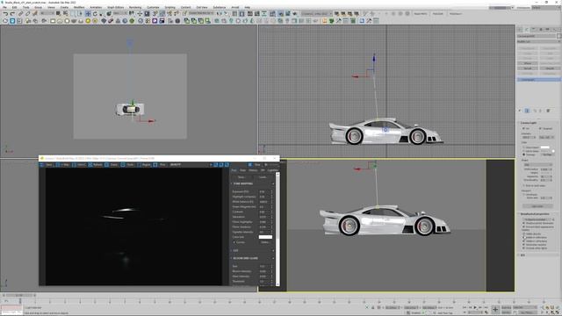Switch command panel to Motion tab
Screen dimensions: 562x316
541,29
